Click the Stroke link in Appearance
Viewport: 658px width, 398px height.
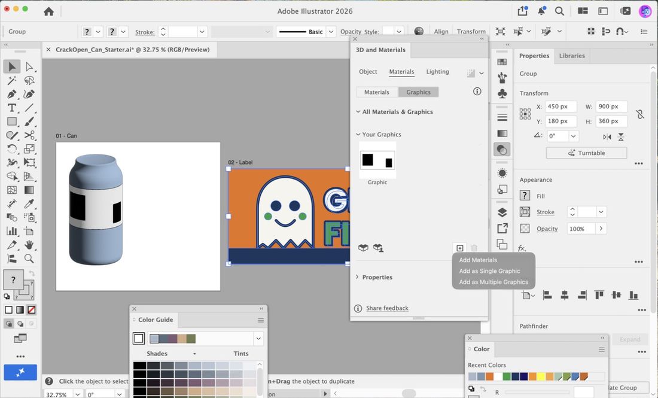[x=545, y=212]
